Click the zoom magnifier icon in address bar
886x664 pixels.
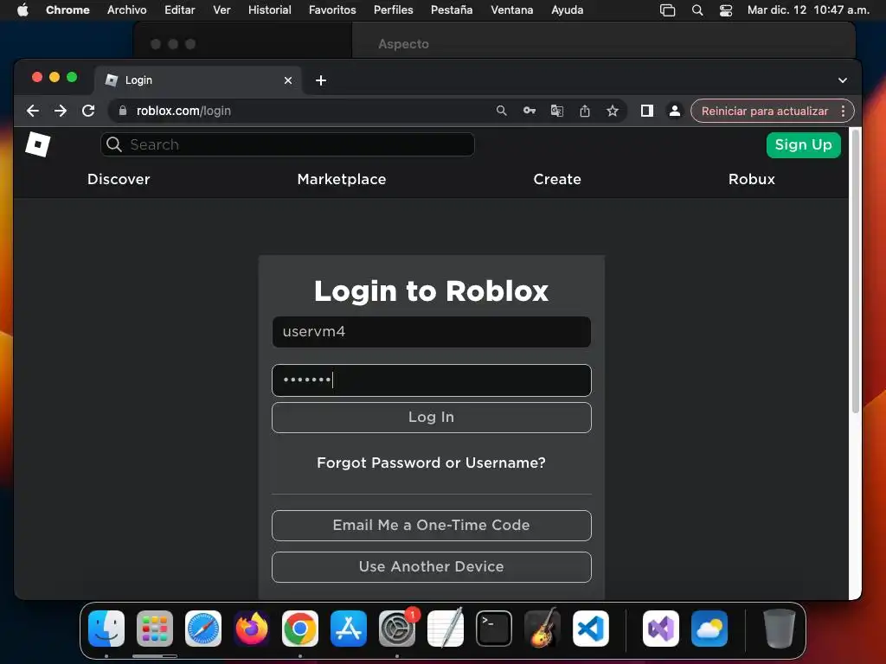click(x=501, y=111)
